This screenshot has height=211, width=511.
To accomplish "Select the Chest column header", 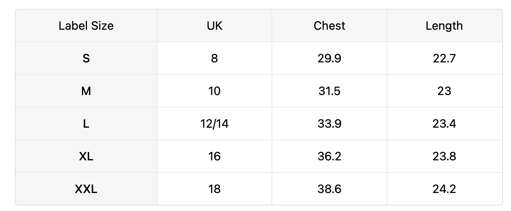I will pyautogui.click(x=329, y=26).
